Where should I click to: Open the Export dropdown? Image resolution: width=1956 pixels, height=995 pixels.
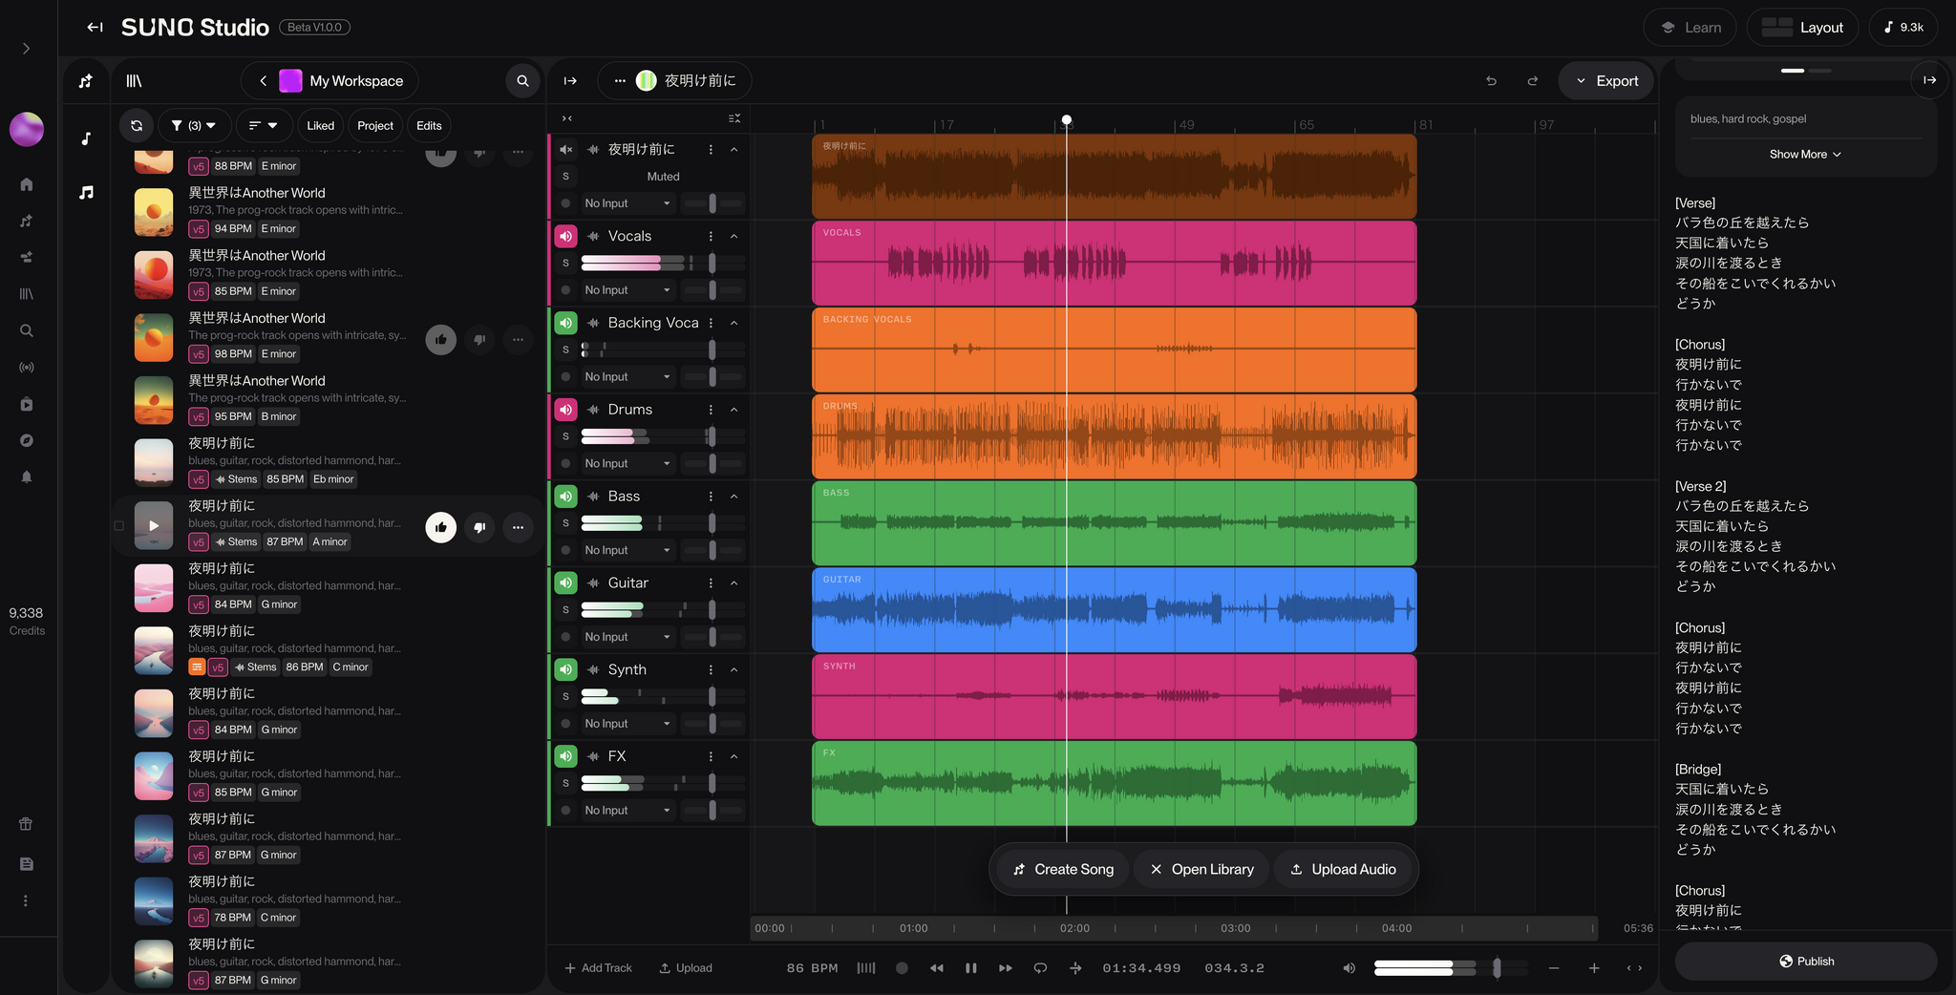coord(1606,81)
